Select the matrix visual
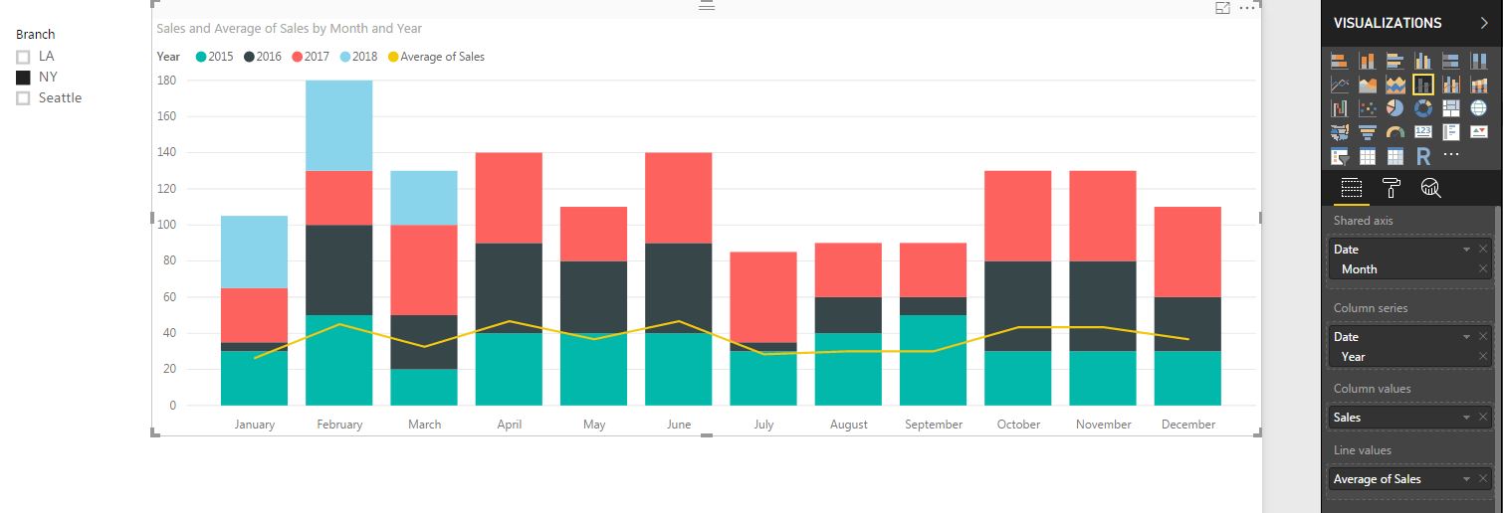 click(x=1396, y=156)
